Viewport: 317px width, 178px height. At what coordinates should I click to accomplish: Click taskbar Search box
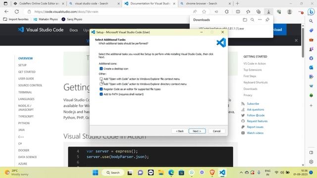tap(113, 173)
